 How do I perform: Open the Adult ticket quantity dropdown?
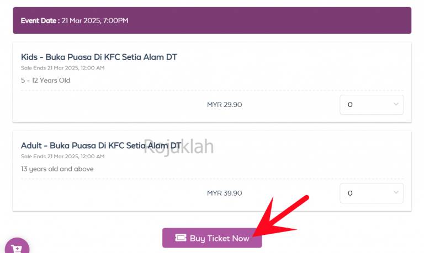click(372, 193)
